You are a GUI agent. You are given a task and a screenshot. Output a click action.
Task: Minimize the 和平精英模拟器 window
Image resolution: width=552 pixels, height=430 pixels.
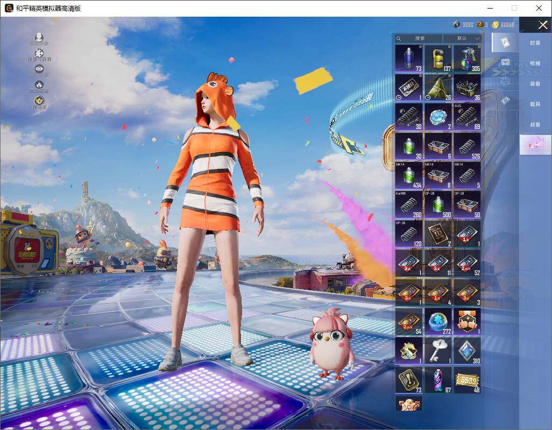(490, 8)
